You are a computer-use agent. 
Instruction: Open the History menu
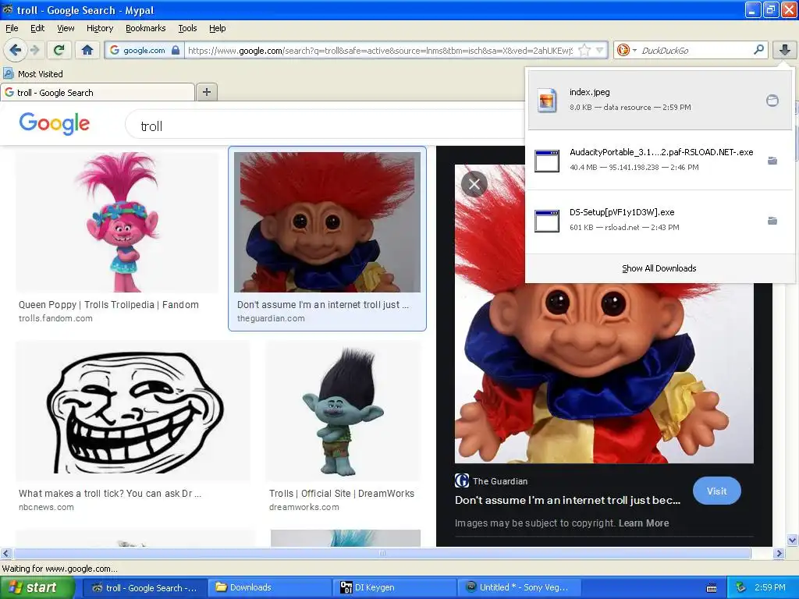click(99, 28)
